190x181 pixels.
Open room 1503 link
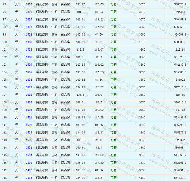coord(29,133)
